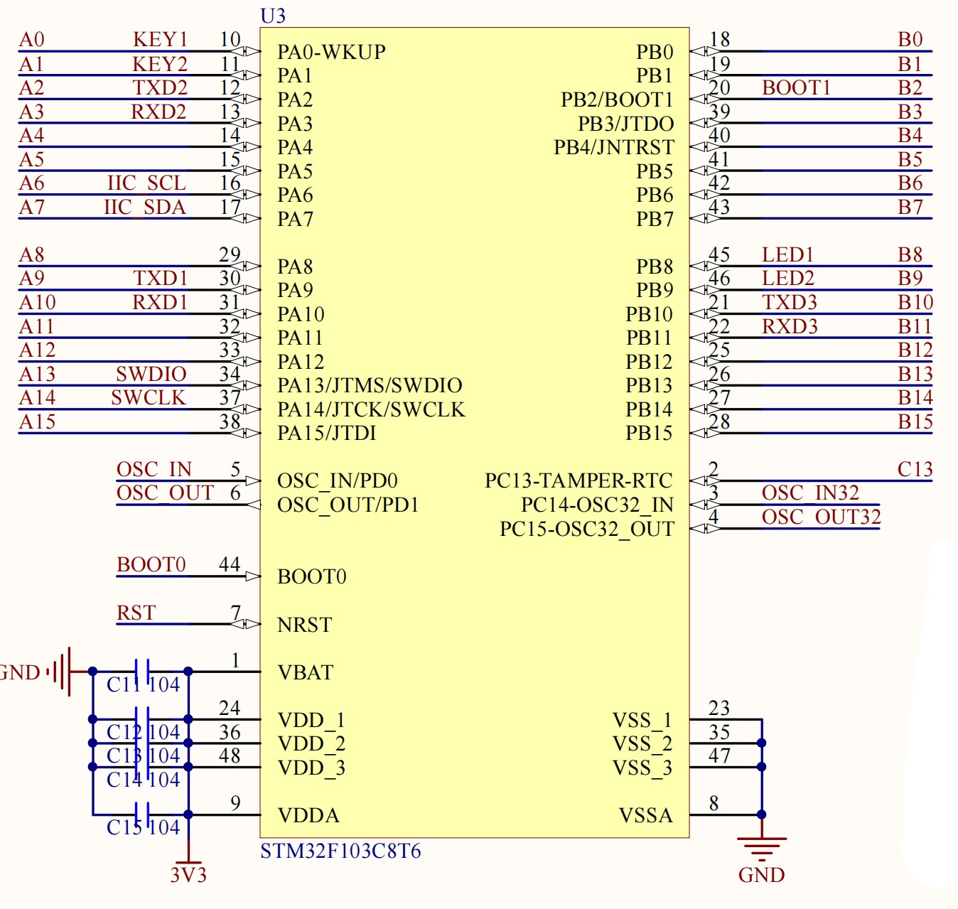Click the TXD1 net label

tap(161, 278)
